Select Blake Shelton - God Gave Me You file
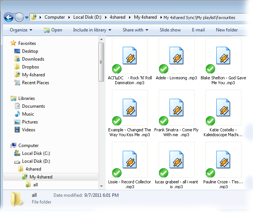This screenshot has width=253, height=214. [x=223, y=57]
